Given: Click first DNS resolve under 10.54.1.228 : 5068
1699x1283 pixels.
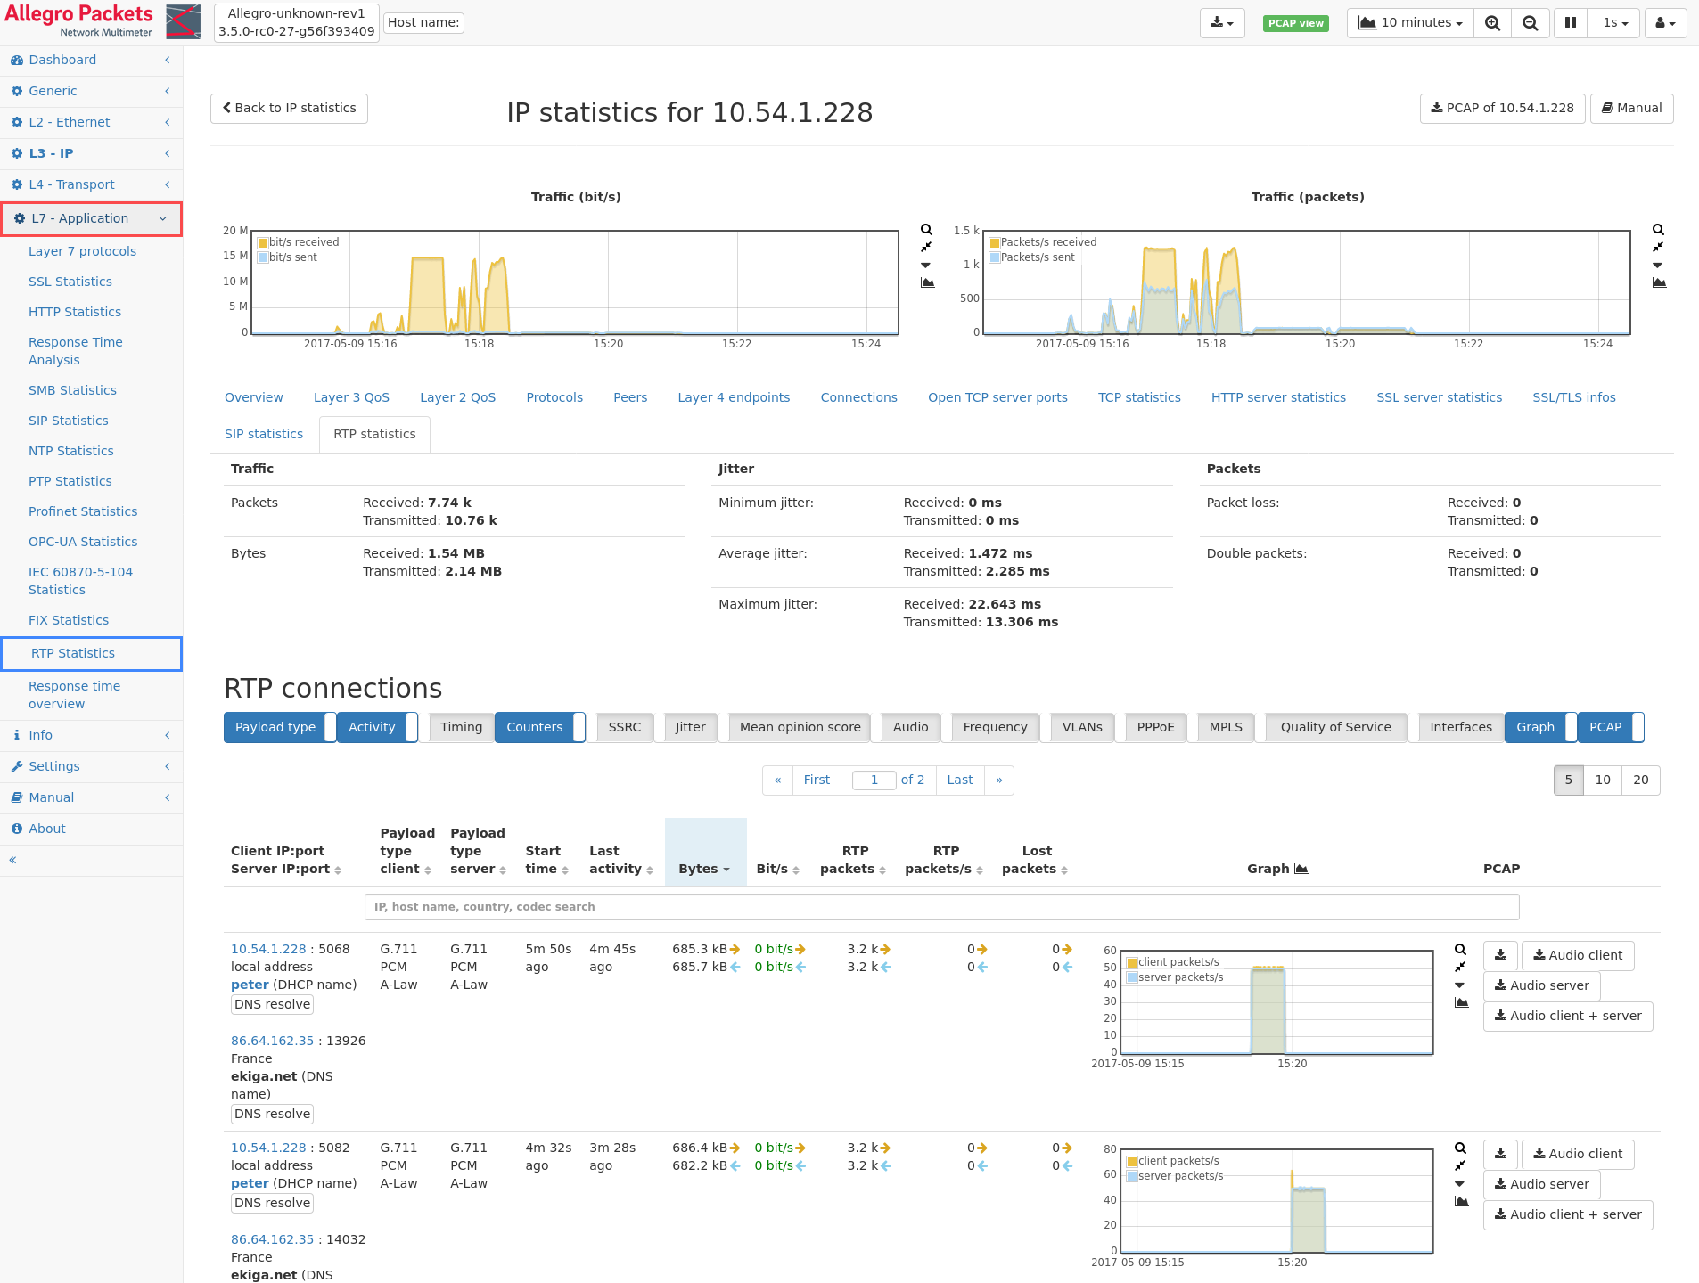Looking at the screenshot, I should tap(272, 1004).
